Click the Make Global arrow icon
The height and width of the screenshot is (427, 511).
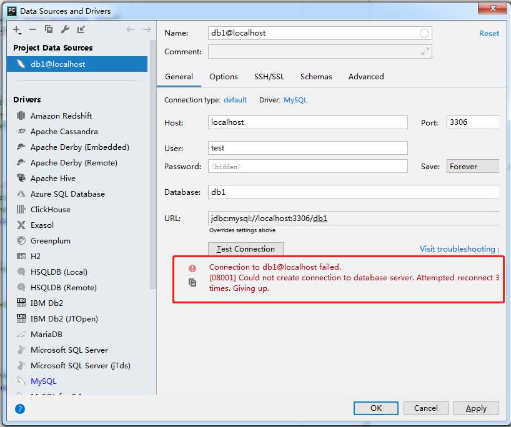point(81,29)
